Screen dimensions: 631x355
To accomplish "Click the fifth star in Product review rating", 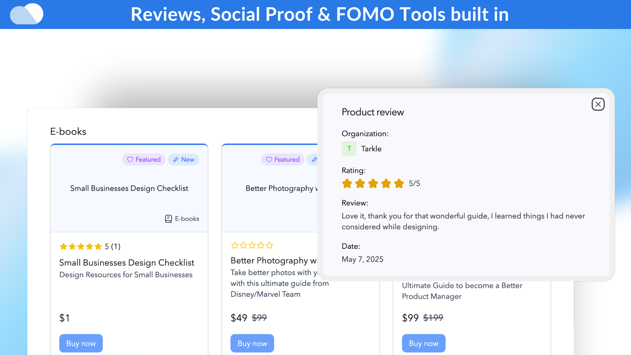I will click(x=399, y=183).
